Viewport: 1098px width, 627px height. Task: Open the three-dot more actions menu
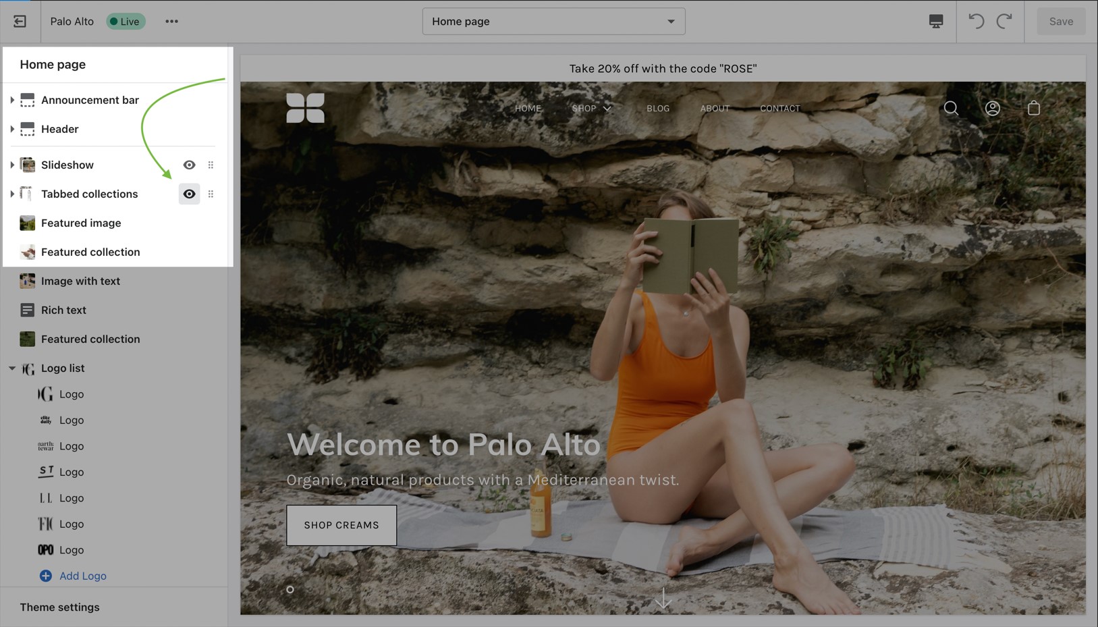click(171, 22)
